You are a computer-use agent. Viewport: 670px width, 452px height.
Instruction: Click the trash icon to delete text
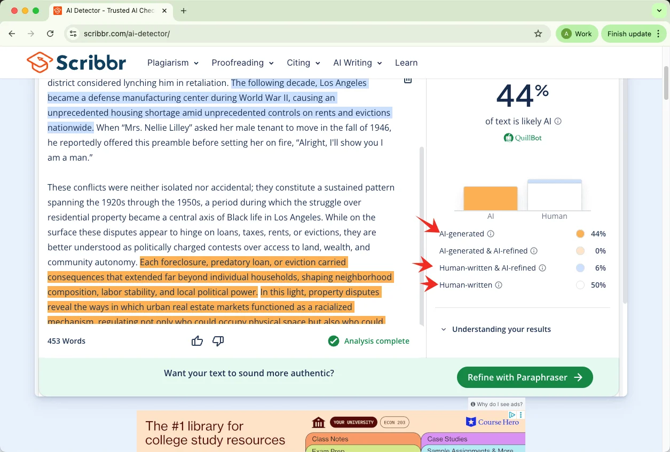(x=407, y=80)
